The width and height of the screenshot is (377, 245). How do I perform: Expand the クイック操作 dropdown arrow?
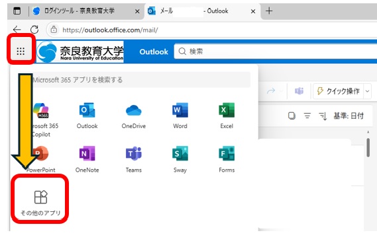pos(367,91)
